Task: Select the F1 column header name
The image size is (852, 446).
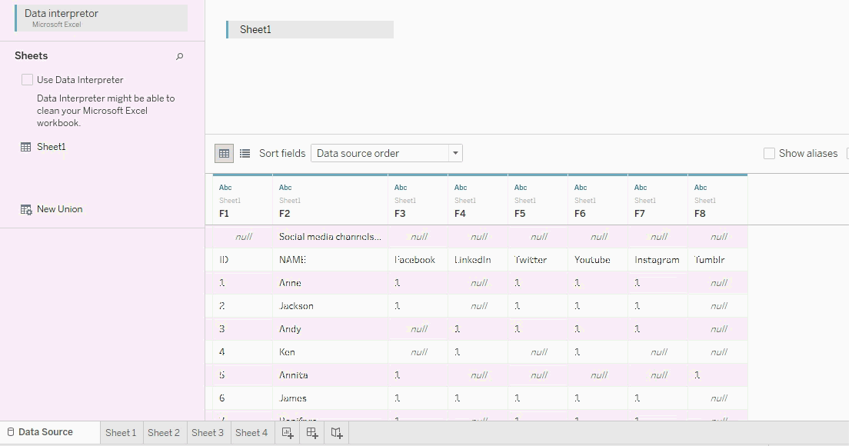Action: [224, 214]
